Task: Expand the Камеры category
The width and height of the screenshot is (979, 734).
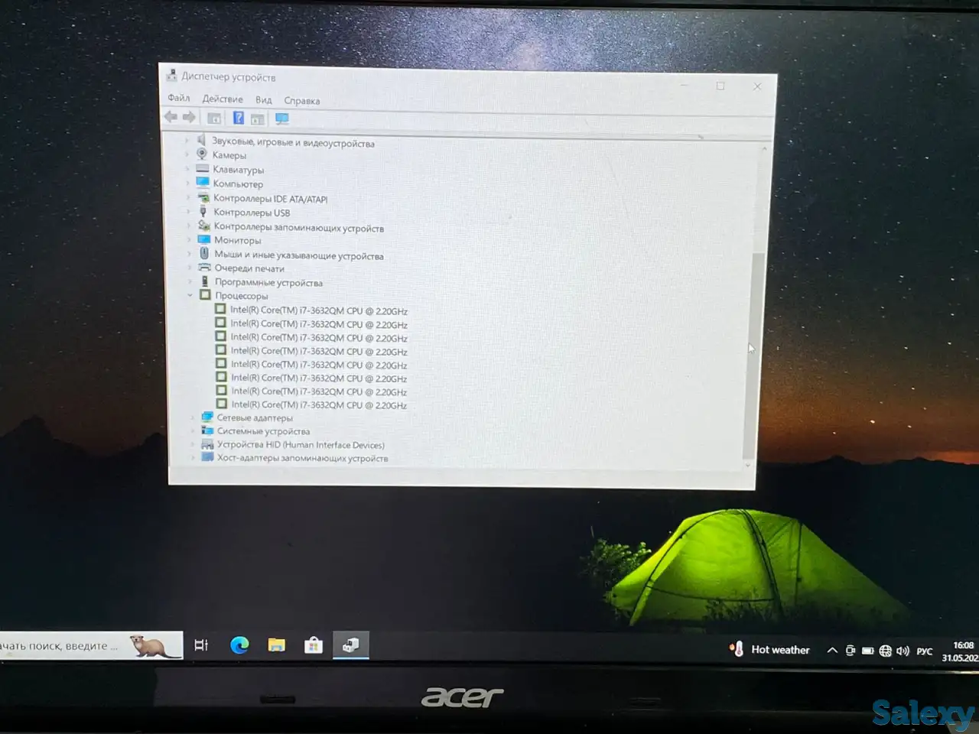Action: pyautogui.click(x=187, y=155)
